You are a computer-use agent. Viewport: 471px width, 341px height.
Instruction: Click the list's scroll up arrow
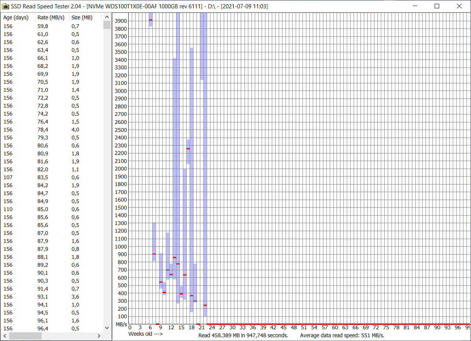pyautogui.click(x=107, y=17)
